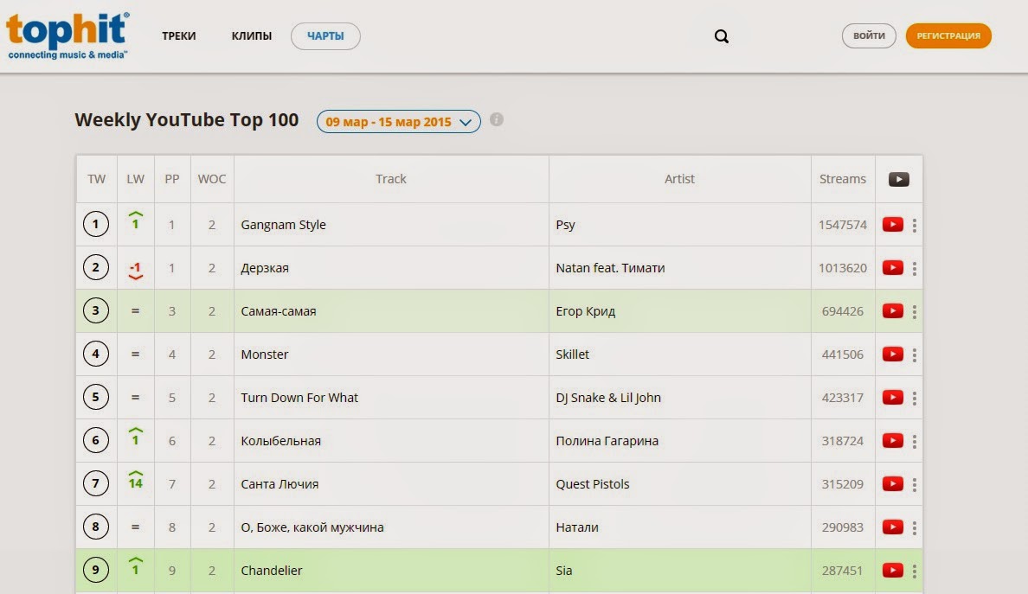Viewport: 1028px width, 594px height.
Task: Click the Streams column header
Action: pyautogui.click(x=843, y=179)
